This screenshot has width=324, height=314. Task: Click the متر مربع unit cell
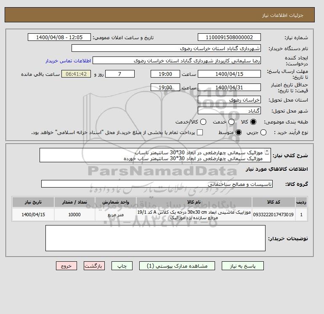coord(116,215)
